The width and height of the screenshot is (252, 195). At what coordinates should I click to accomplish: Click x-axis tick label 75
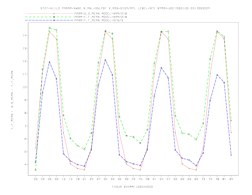tap(210, 179)
